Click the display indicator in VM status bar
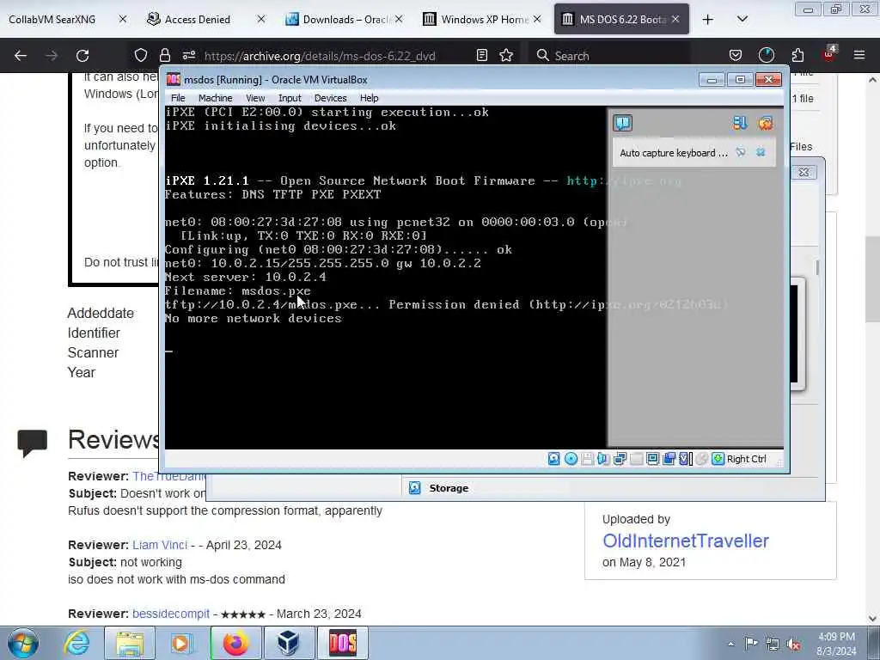Image resolution: width=880 pixels, height=660 pixels. (x=653, y=459)
